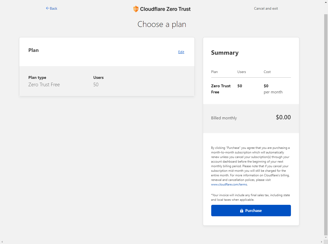
Task: Click the vertical scrollbar thumb
Action: 326,125
